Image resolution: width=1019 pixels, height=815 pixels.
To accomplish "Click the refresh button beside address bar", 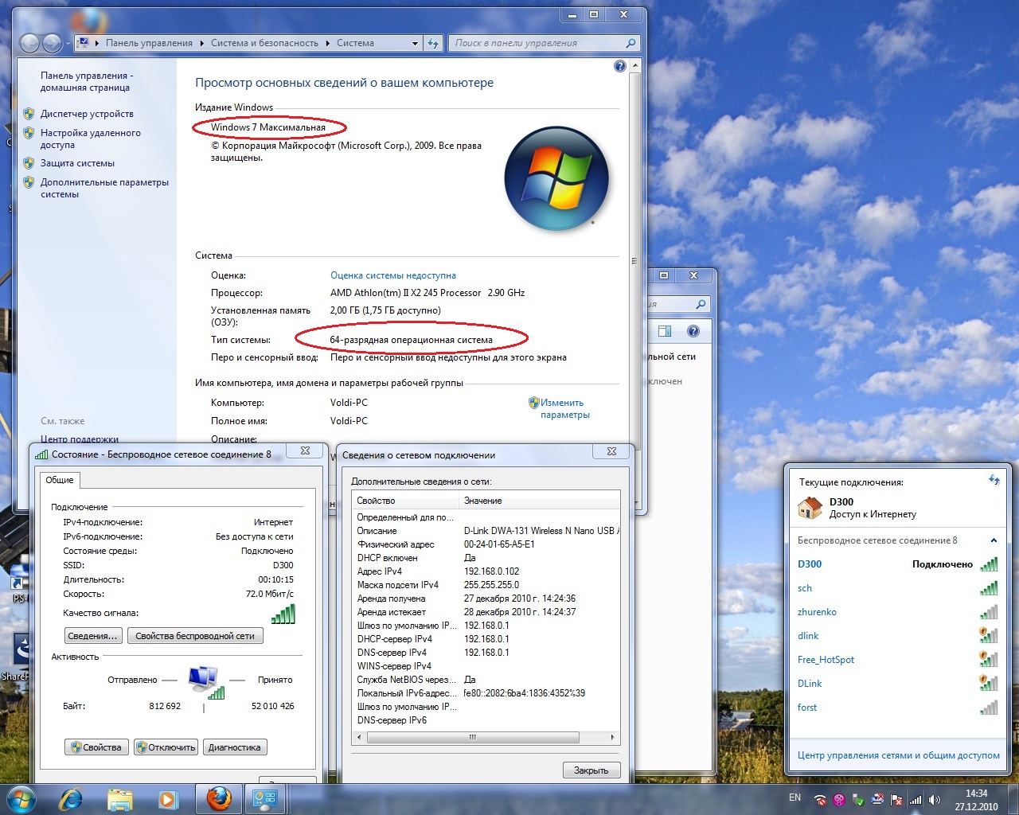I will pos(433,43).
